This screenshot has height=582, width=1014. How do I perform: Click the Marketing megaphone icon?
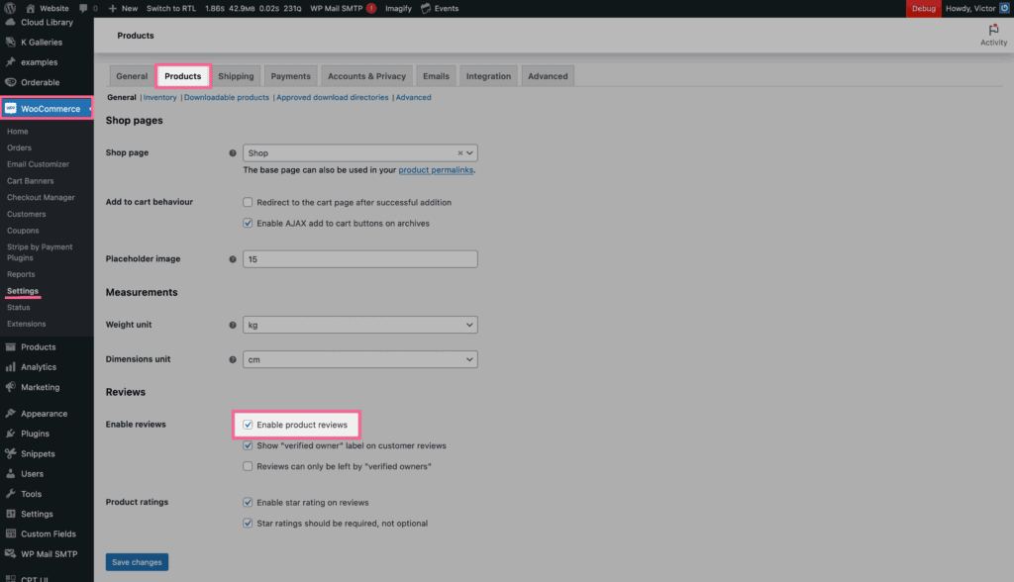coord(10,387)
